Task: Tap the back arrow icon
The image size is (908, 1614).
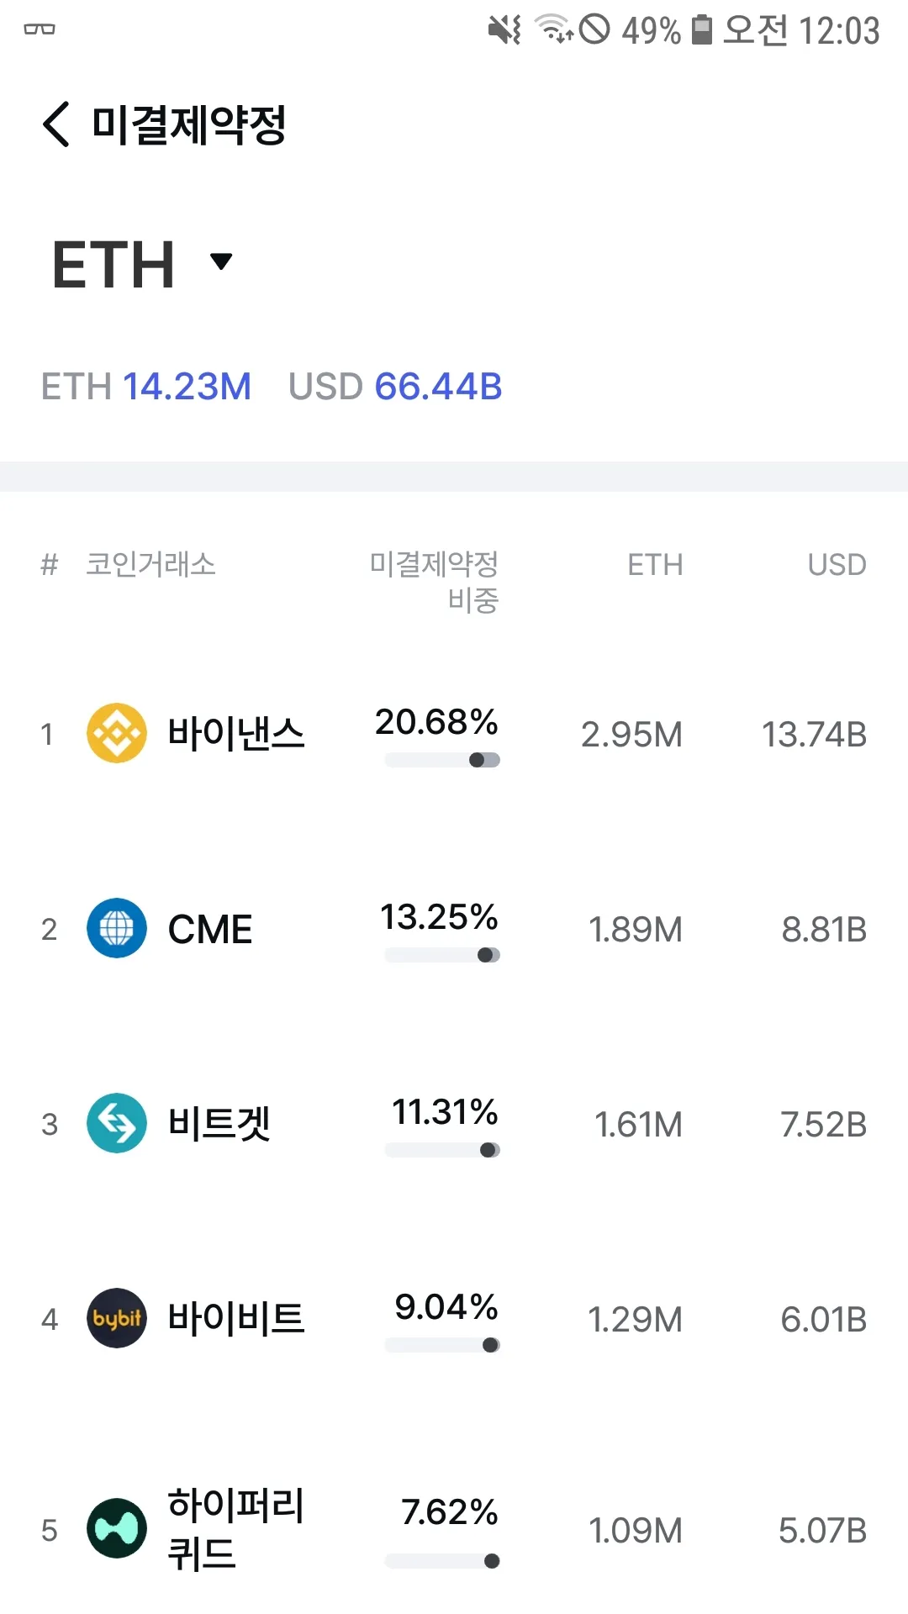Action: click(x=56, y=124)
